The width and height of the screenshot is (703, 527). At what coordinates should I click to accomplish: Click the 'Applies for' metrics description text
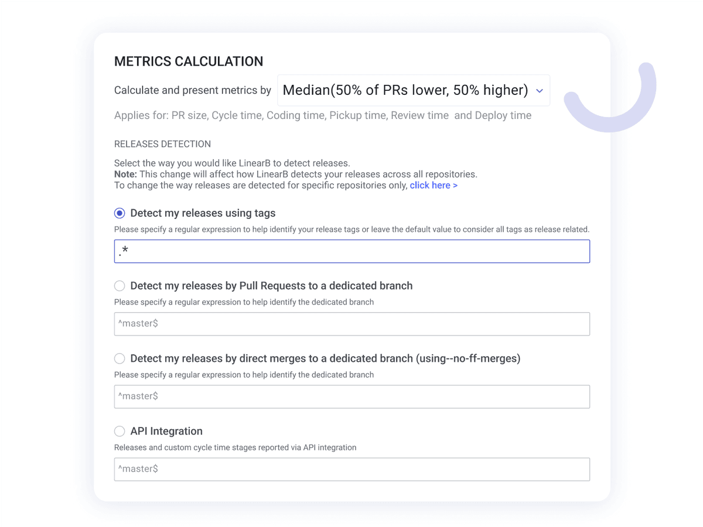[322, 115]
